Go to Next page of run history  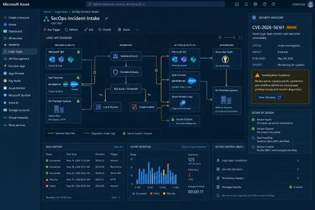116,197
